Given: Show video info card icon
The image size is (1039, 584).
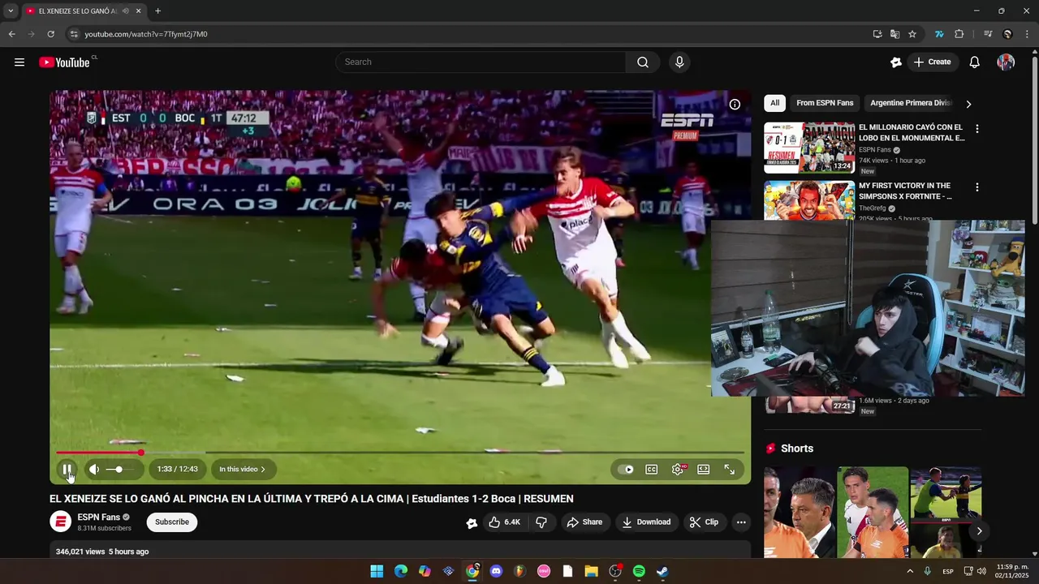Looking at the screenshot, I should (735, 105).
